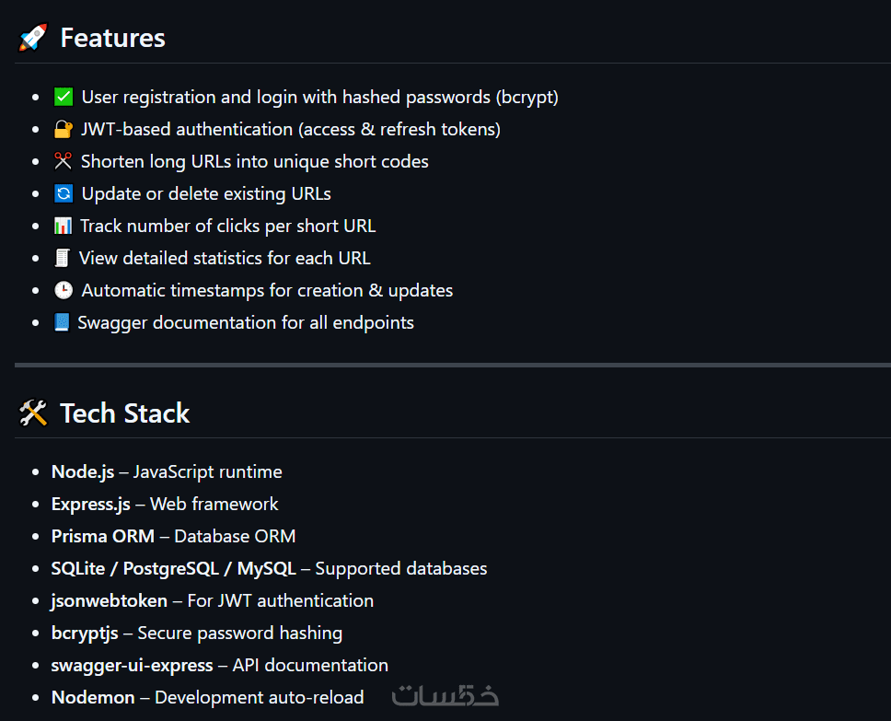
Task: Click the hammer and wrench icon by Tech Stack
Action: click(33, 413)
